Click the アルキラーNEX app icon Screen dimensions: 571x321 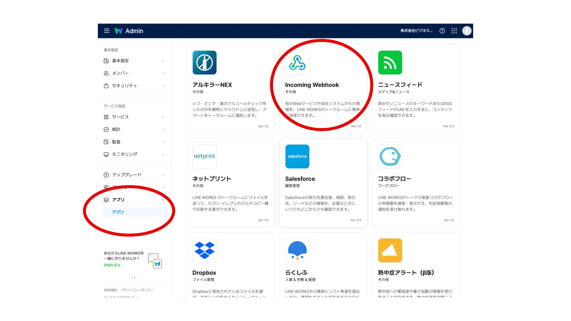205,62
